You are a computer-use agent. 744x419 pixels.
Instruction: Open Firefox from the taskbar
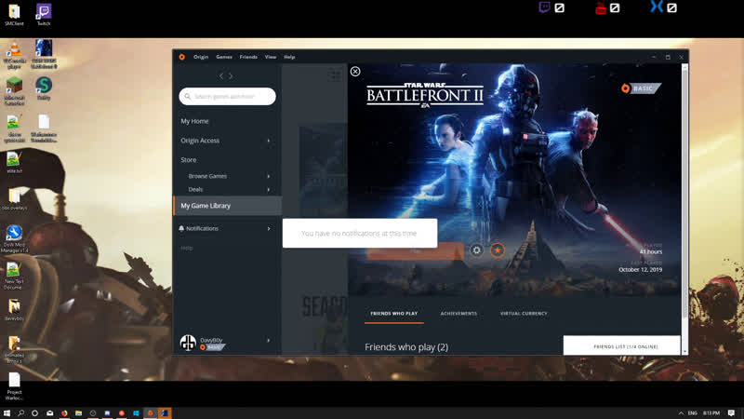coord(64,412)
